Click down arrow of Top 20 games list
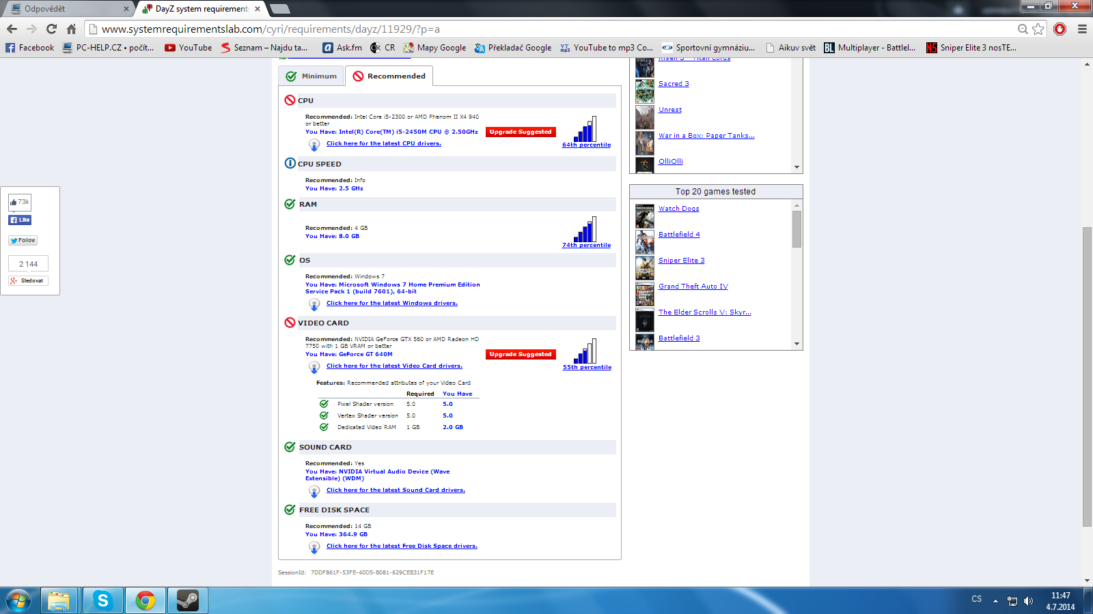1093x614 pixels. click(797, 345)
